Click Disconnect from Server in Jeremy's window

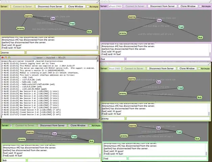click(x=161, y=69)
